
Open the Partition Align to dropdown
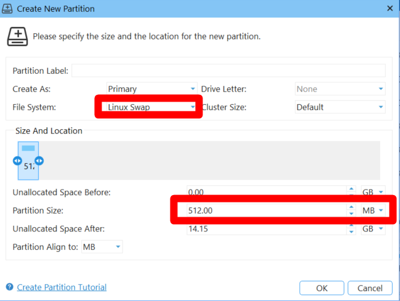pos(102,247)
